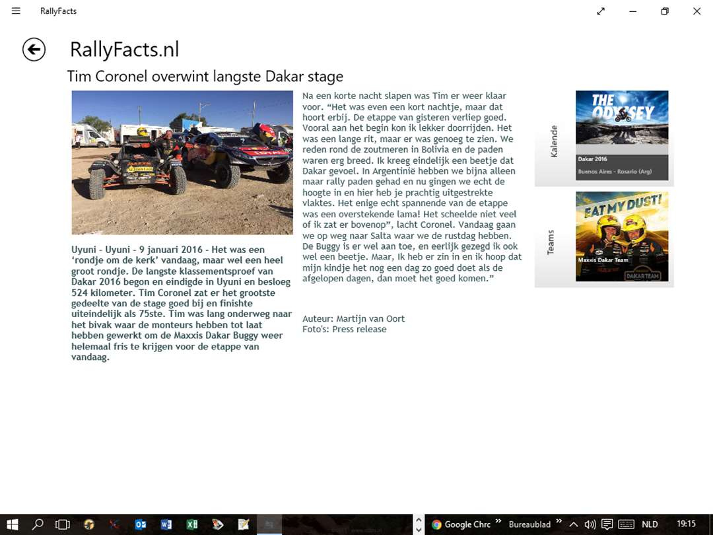The width and height of the screenshot is (713, 535).
Task: Step the taskbar row down arrow
Action: click(419, 530)
